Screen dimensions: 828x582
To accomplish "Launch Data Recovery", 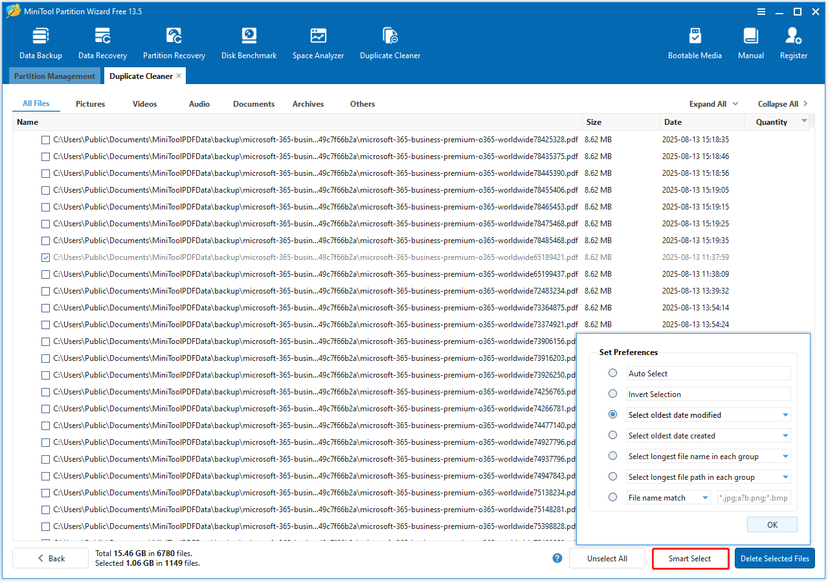I will 102,42.
